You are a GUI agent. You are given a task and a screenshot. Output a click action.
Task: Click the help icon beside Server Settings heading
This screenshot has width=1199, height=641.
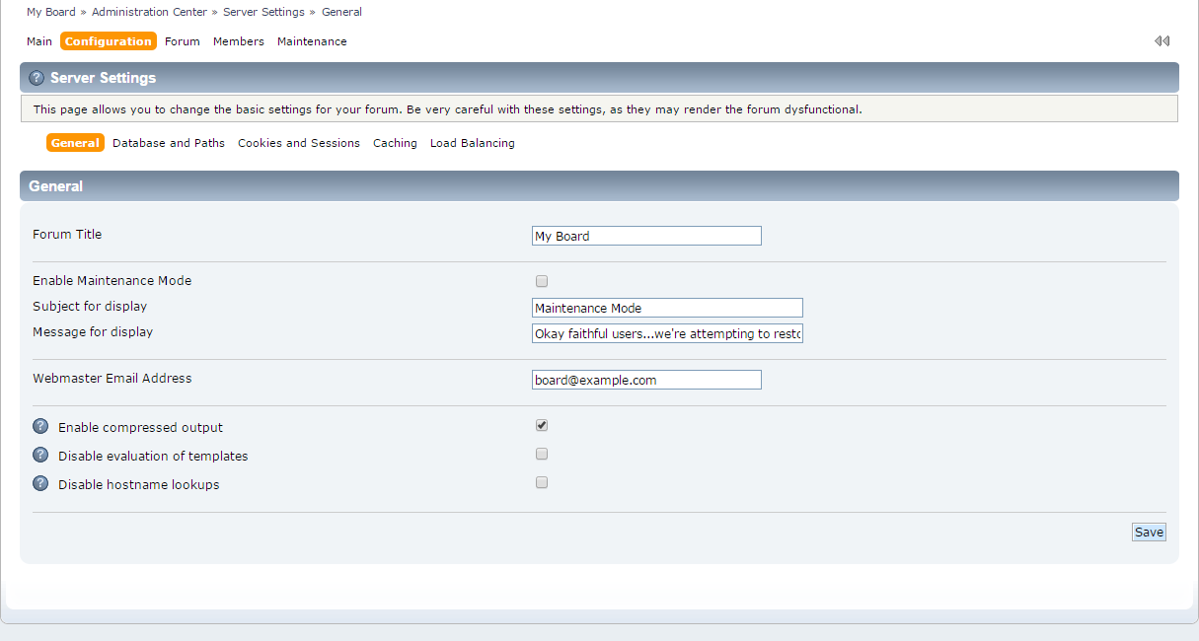click(37, 77)
